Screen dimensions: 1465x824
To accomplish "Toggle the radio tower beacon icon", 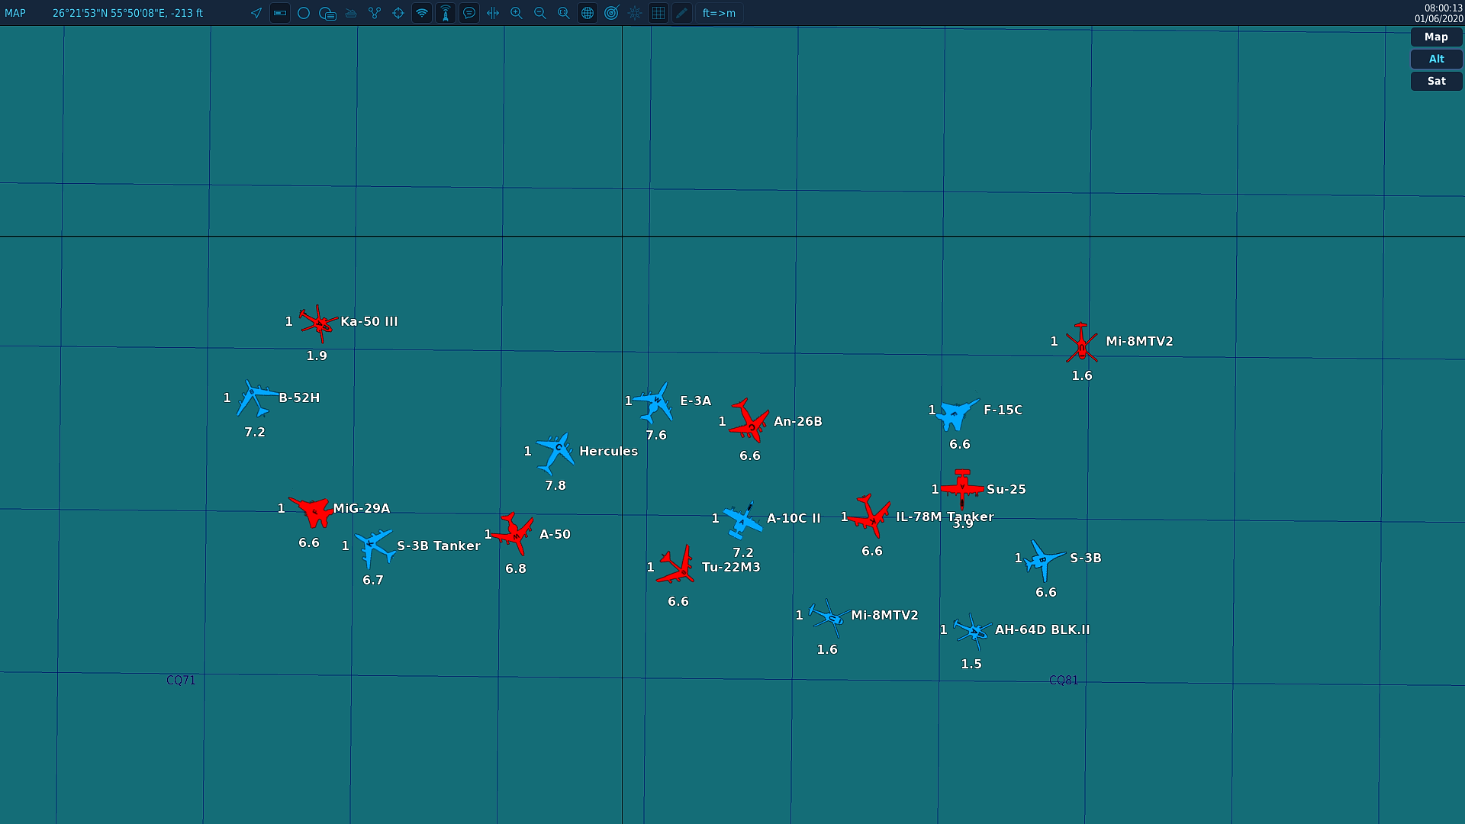I will 446,13.
